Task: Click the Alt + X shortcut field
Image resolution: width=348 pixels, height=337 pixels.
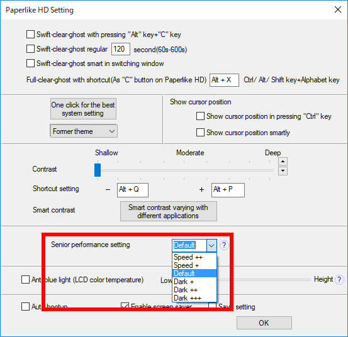Action: [x=224, y=80]
